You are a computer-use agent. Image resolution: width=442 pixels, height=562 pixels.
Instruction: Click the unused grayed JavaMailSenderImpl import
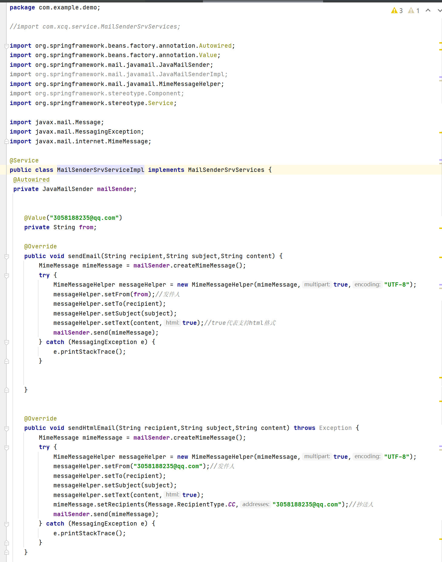click(119, 74)
